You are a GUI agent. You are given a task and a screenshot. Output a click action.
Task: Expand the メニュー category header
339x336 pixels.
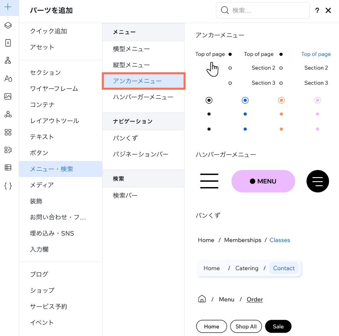[x=124, y=32]
